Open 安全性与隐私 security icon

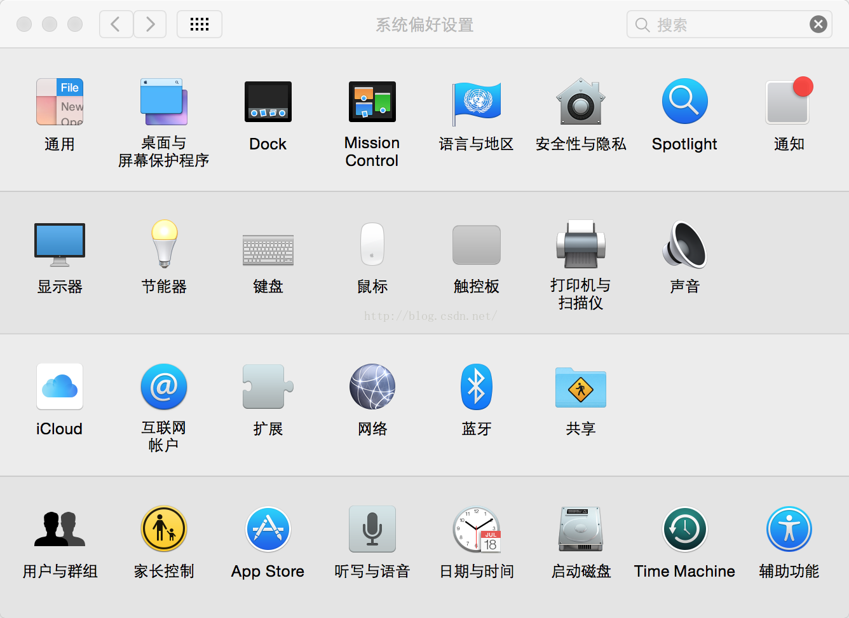tap(581, 102)
